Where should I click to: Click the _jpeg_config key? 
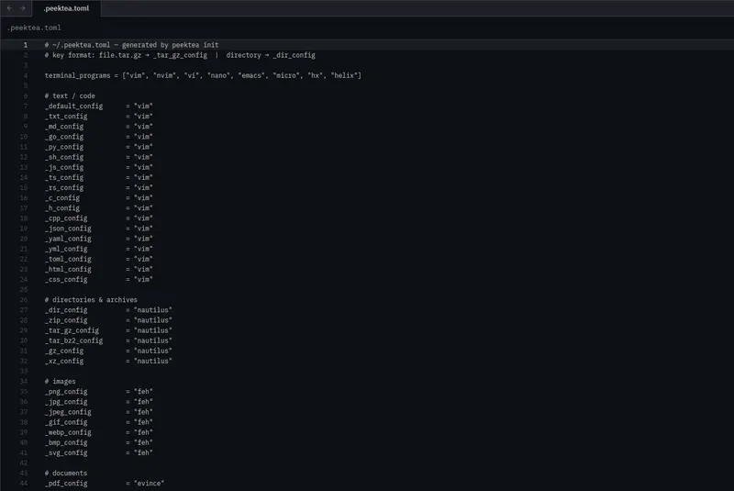tap(68, 412)
